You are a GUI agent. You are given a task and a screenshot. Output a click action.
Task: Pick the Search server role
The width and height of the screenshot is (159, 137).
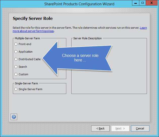click(16, 67)
